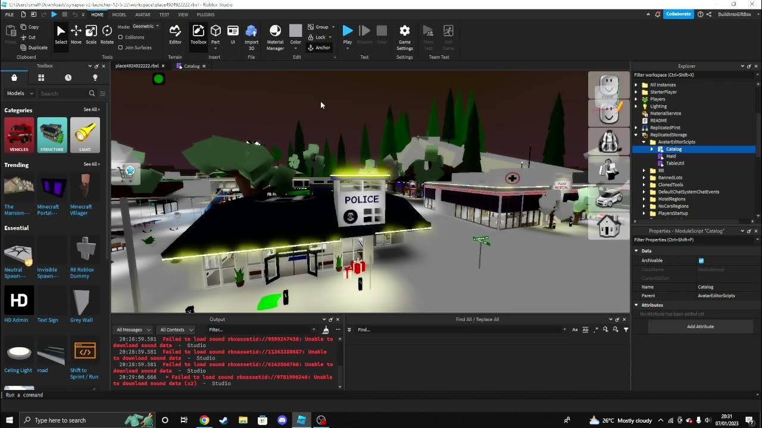
Task: Choose the Select tool
Action: 61,34
